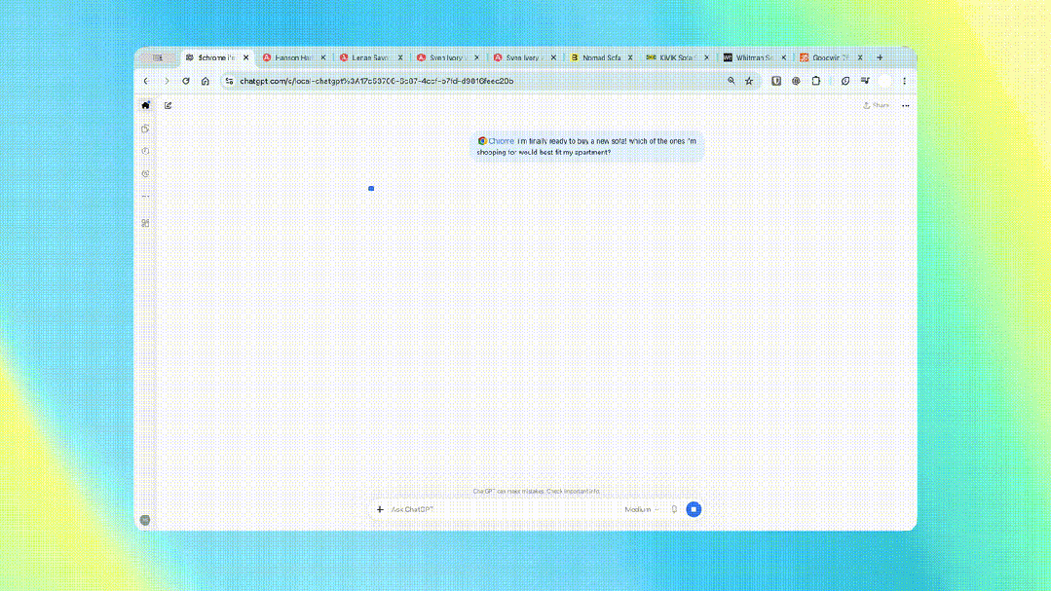1051x591 pixels.
Task: Click the plus attach icon in composer
Action: 380,509
